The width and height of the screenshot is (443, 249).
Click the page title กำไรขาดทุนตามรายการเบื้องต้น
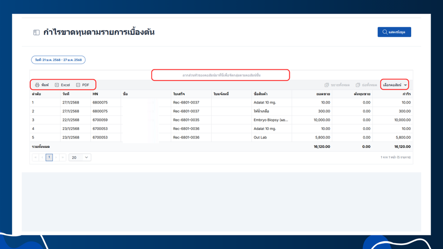pos(99,32)
